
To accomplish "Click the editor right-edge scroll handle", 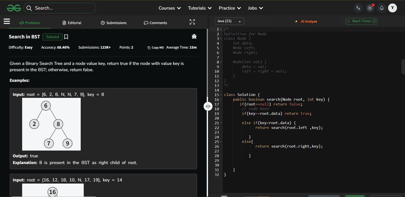I will 403,66.
